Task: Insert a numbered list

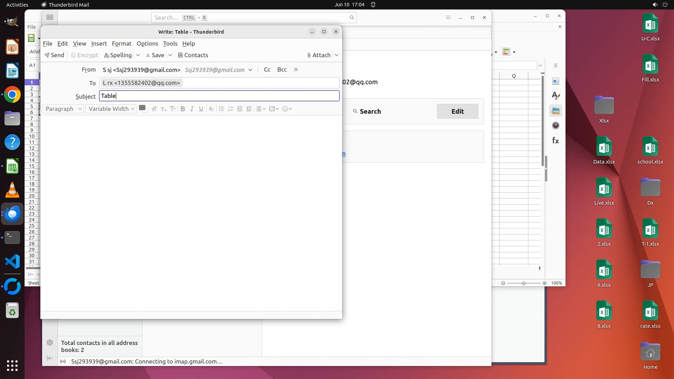Action: 230,109
